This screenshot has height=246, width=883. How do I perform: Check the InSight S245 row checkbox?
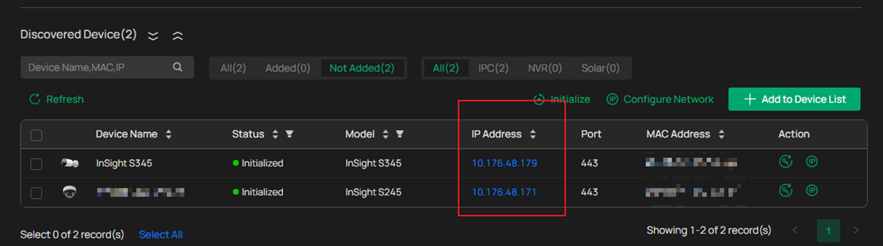coord(36,193)
